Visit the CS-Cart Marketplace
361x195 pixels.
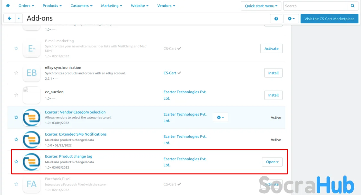pos(329,19)
